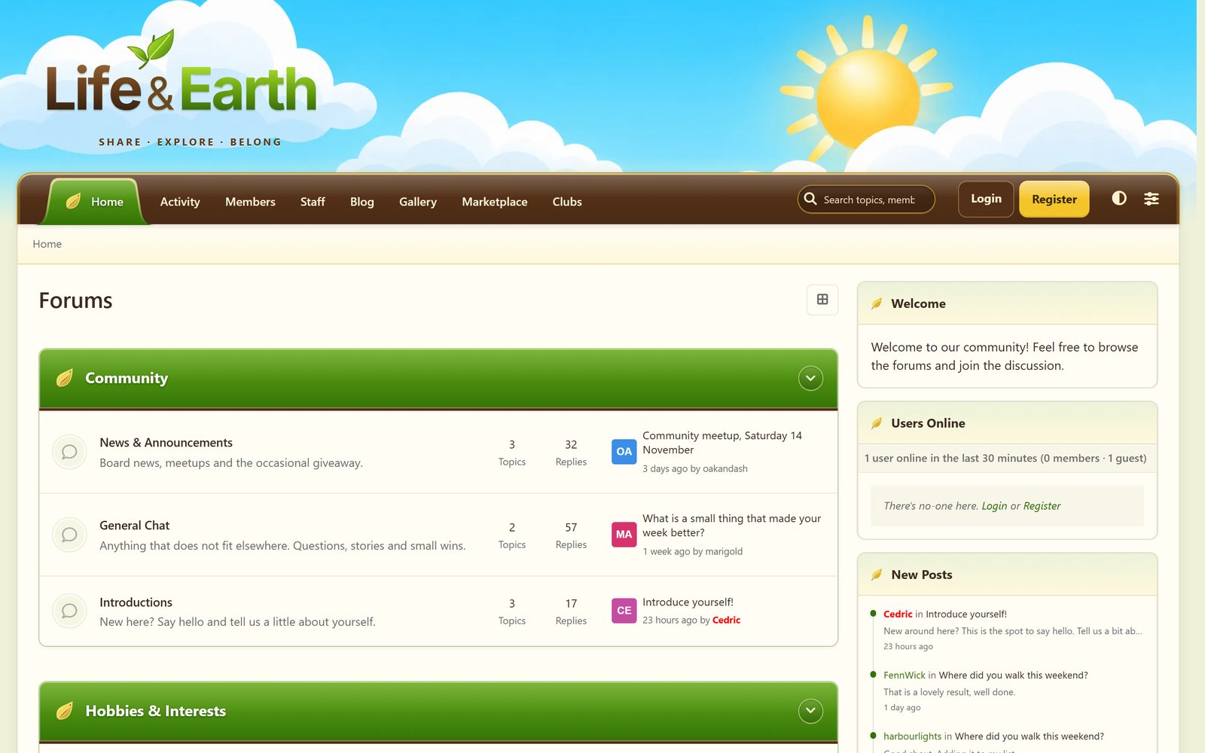The image size is (1205, 753).
Task: Open the Members page
Action: coord(250,202)
